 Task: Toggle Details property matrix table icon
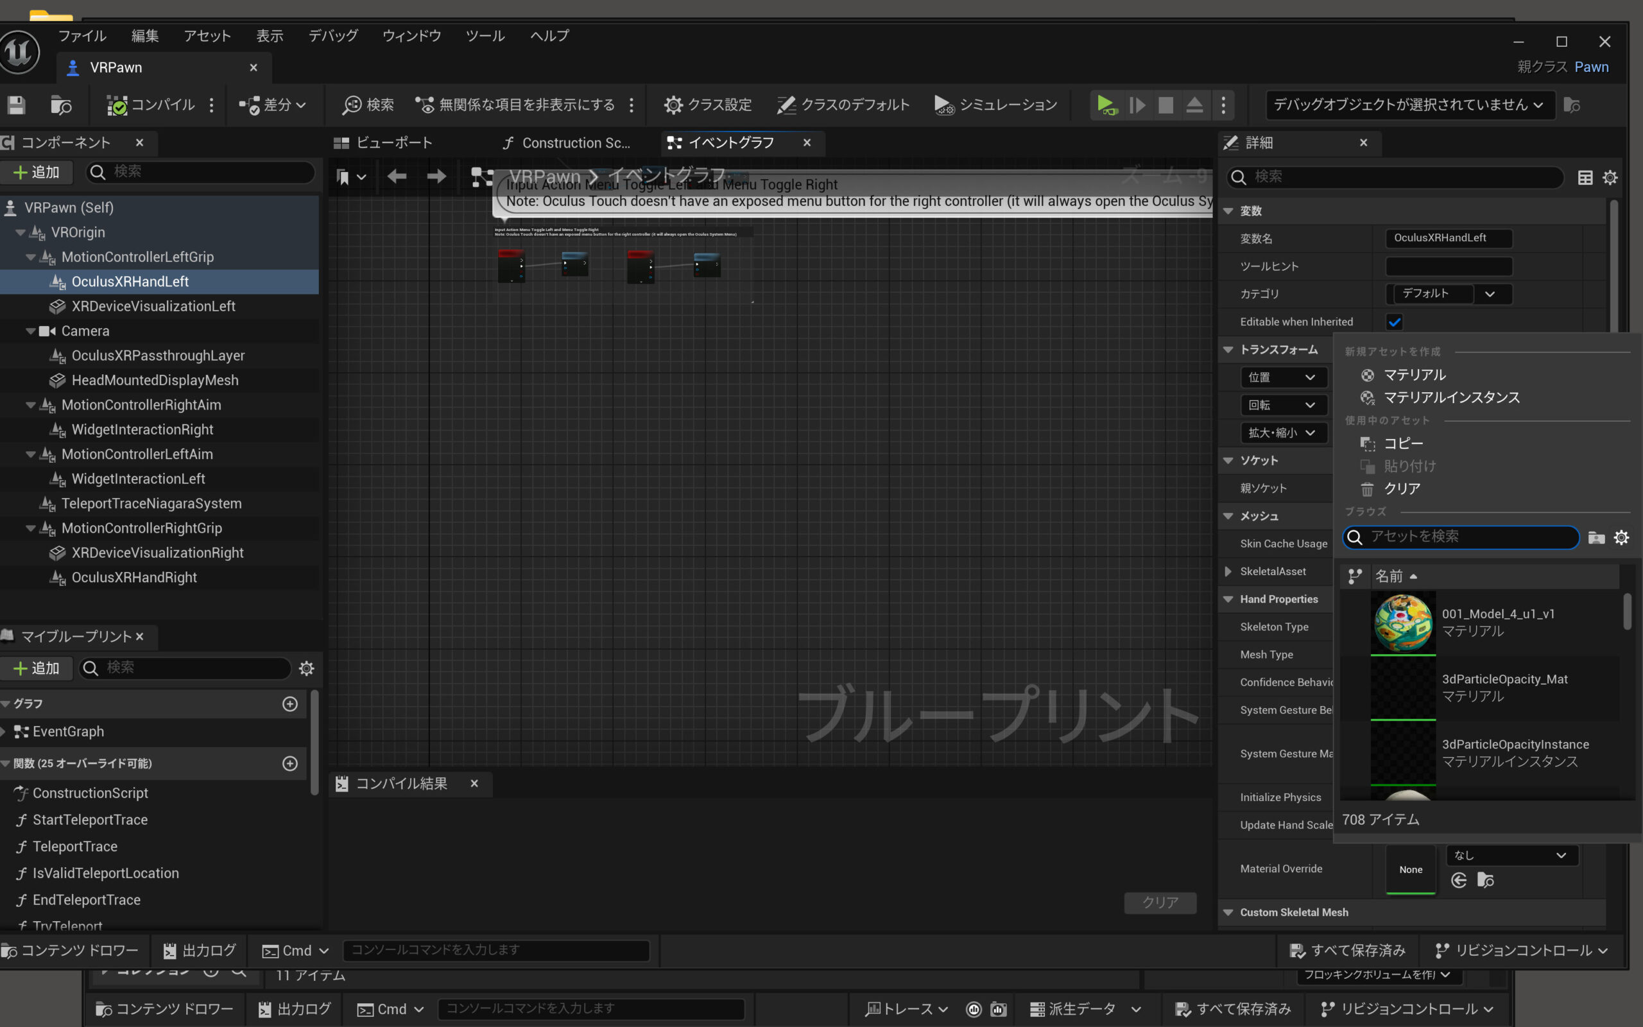pos(1585,177)
